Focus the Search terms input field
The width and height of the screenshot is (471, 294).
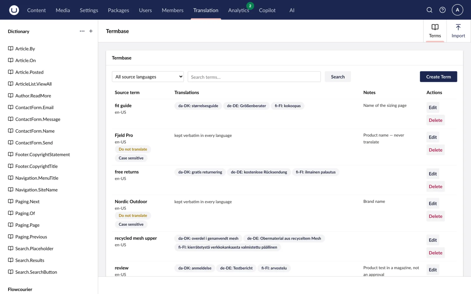pos(254,77)
